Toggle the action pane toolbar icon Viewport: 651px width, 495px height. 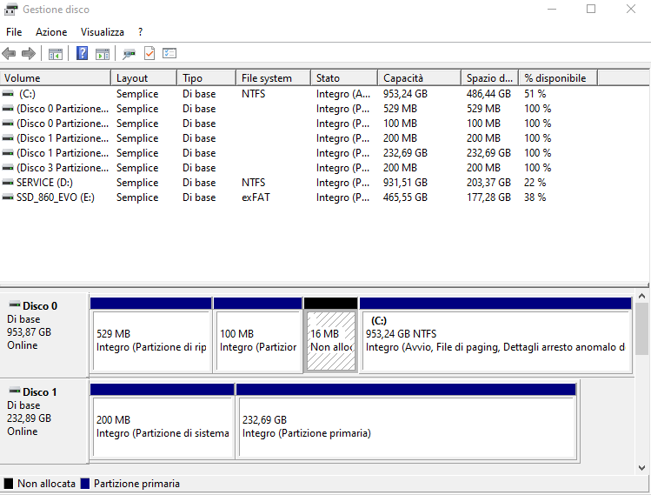click(103, 54)
